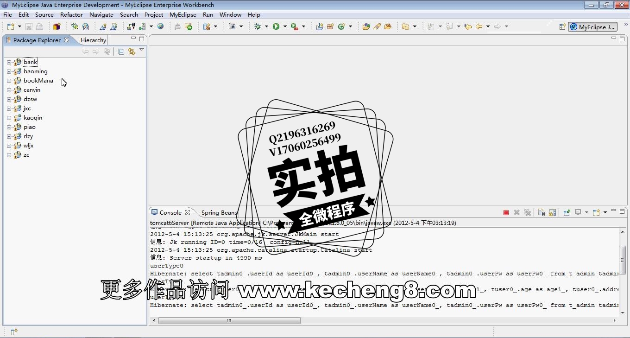This screenshot has width=630, height=338.
Task: Open Package Explorer view menu triangle
Action: tap(142, 50)
